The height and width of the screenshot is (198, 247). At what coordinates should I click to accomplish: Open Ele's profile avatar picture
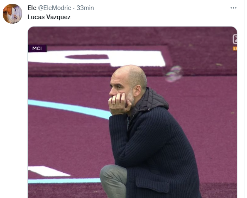[x=12, y=14]
